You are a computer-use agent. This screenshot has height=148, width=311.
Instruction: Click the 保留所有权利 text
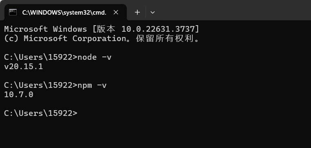click(165, 39)
